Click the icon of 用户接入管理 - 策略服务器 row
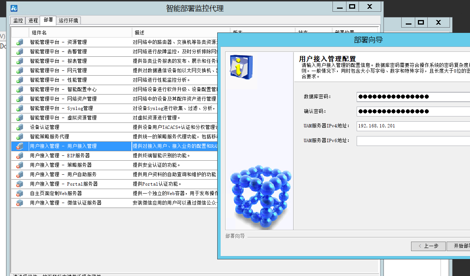 pos(20,165)
